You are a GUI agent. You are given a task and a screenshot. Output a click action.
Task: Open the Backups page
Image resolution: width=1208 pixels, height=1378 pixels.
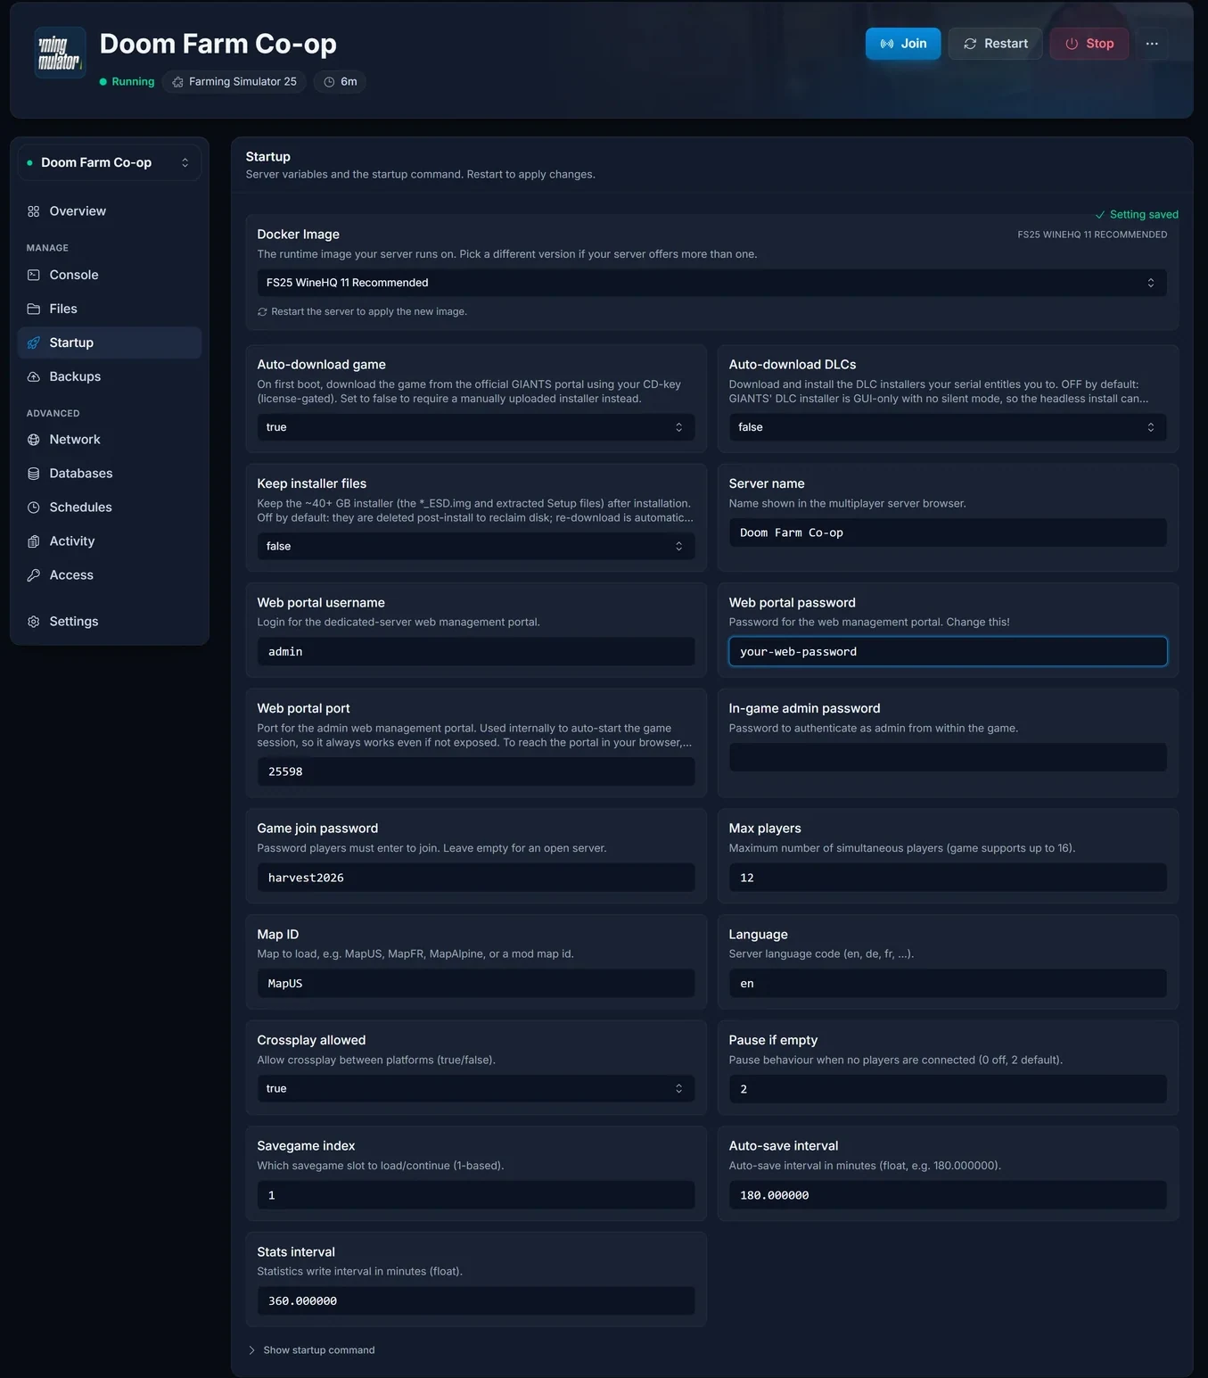[x=110, y=376]
